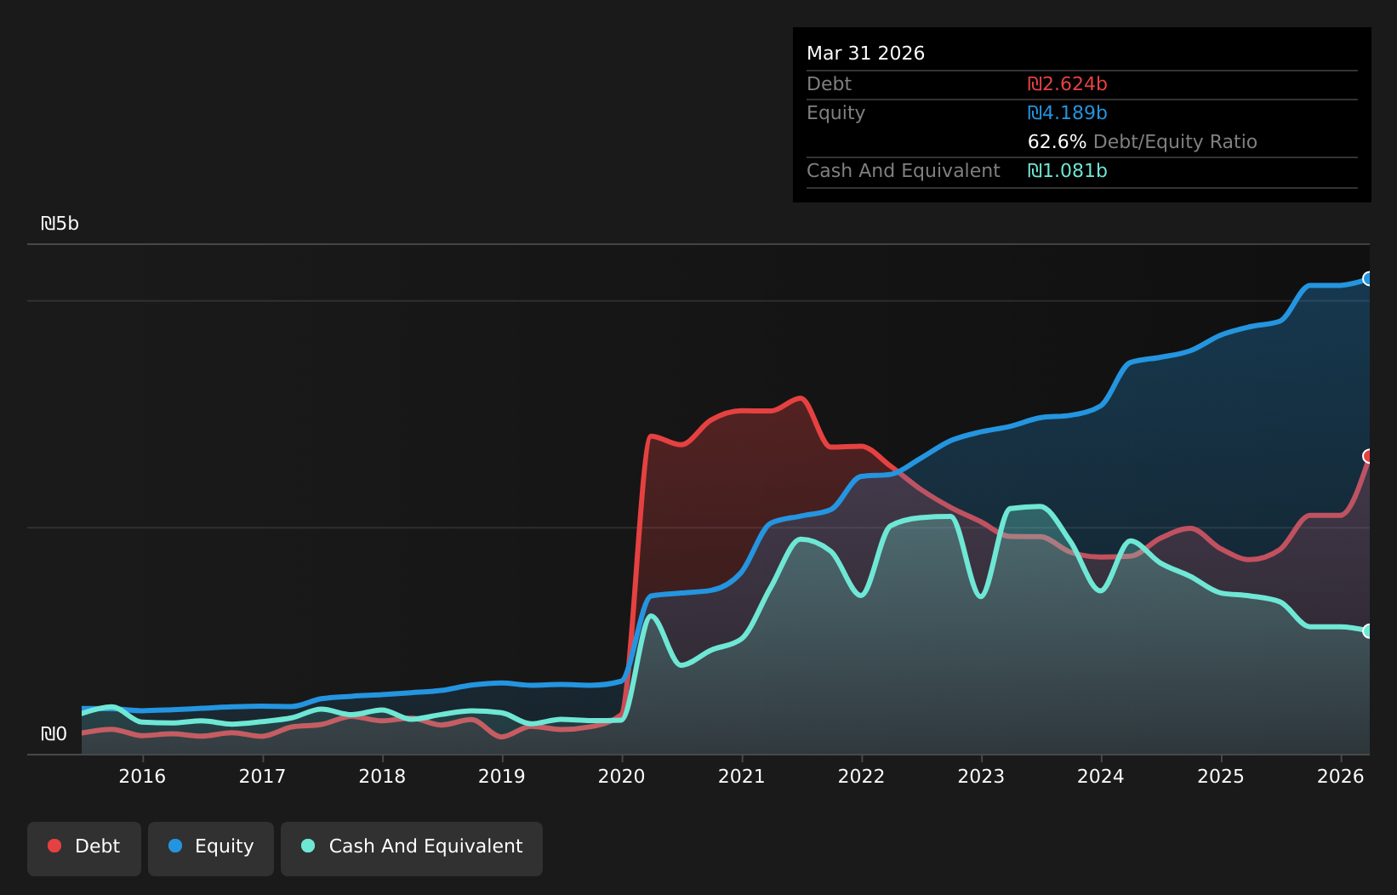
Task: Click the Equity value ₪4.189b in tooltip
Action: [x=1067, y=113]
